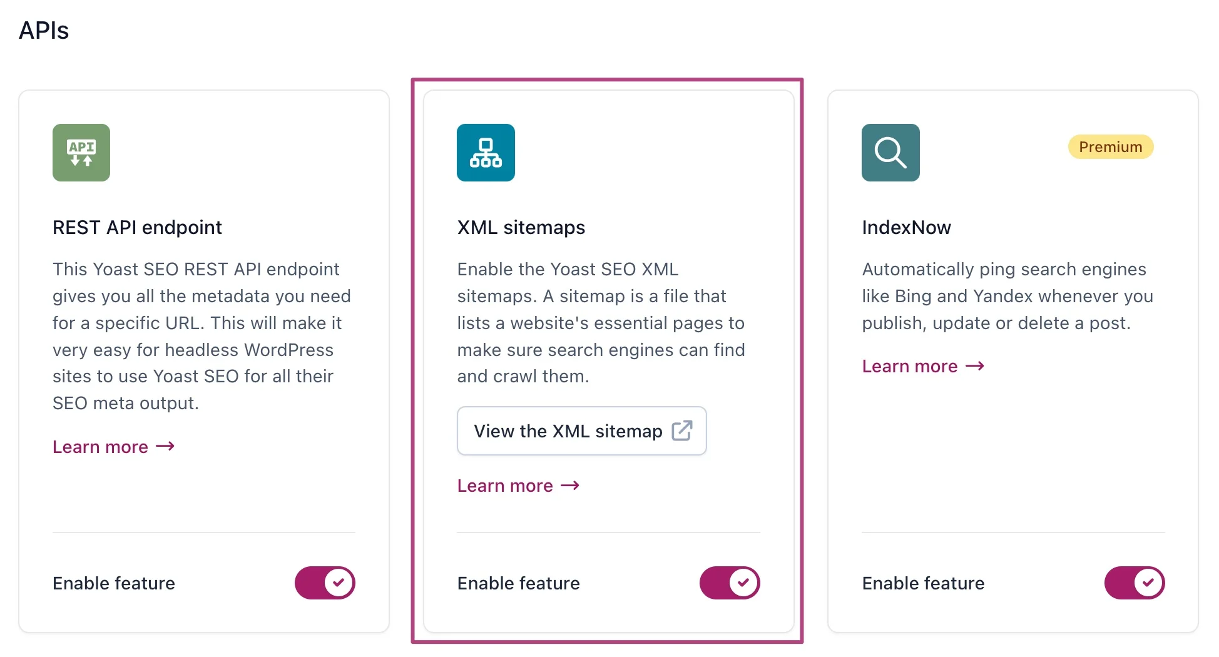
Task: Click the IndexNow card title
Action: pos(906,227)
